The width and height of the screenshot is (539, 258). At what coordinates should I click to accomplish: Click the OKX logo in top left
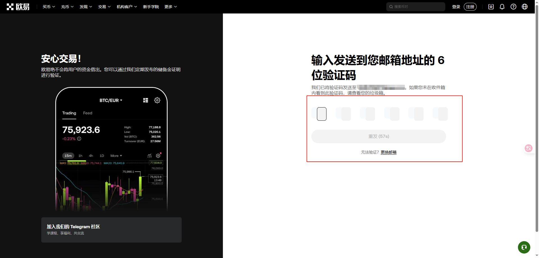pos(18,6)
